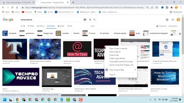Click the techproadvice search input field
184x103 pixels.
(51, 20)
